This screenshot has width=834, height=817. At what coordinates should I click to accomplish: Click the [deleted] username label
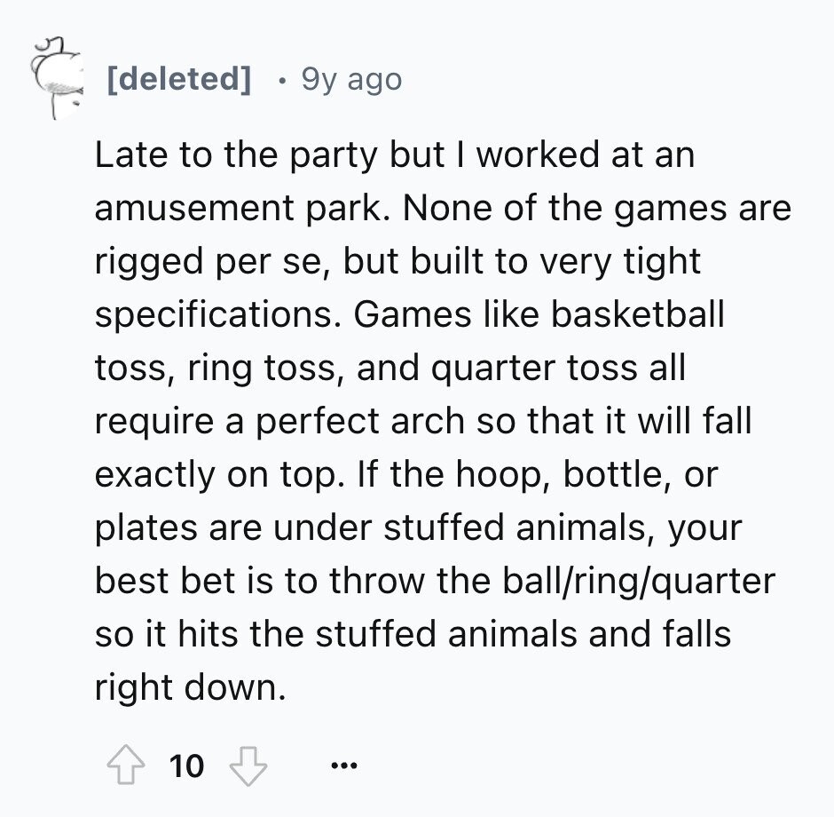[177, 80]
